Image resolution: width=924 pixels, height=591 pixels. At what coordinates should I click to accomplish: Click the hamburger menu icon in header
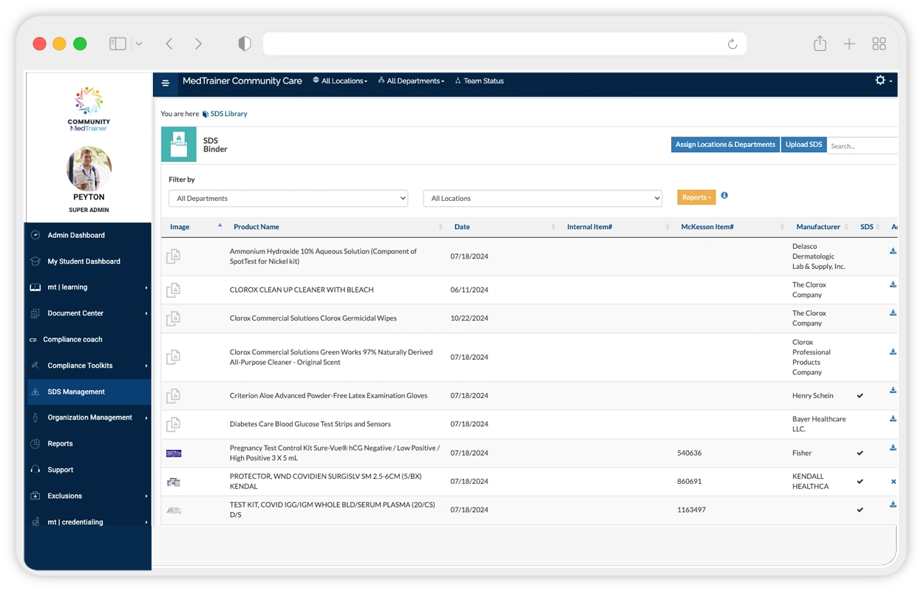tap(166, 83)
